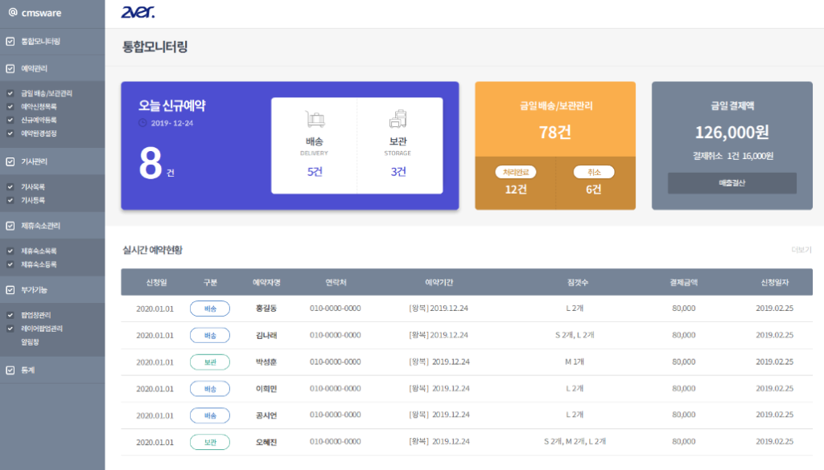Click the cmsware @ logo icon
The height and width of the screenshot is (470, 824).
[x=13, y=12]
